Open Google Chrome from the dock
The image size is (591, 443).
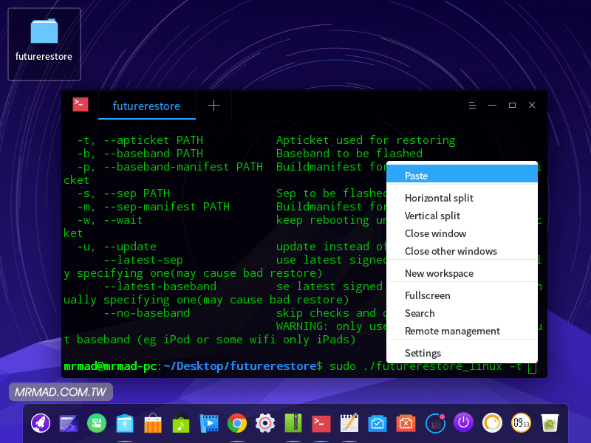(x=237, y=423)
